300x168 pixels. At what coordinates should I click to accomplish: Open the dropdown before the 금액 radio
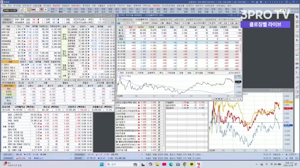[x=207, y=23]
